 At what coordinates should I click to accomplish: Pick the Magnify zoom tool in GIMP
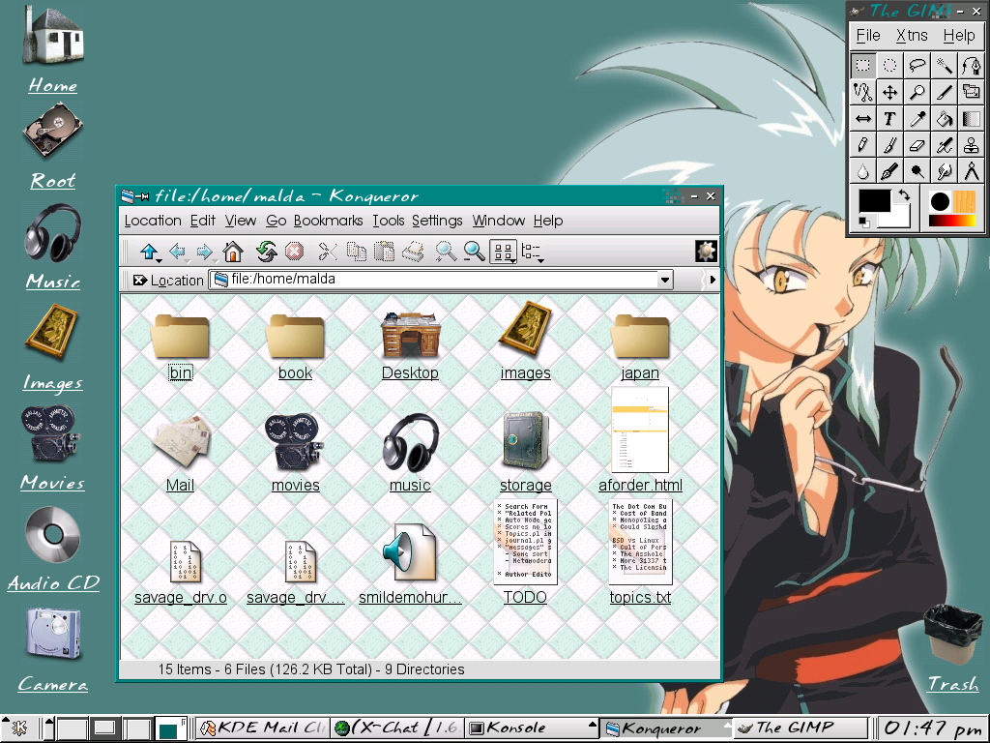(x=917, y=92)
